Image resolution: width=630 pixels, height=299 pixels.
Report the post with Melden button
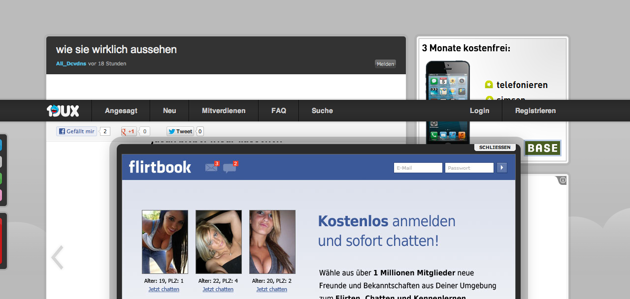(385, 64)
